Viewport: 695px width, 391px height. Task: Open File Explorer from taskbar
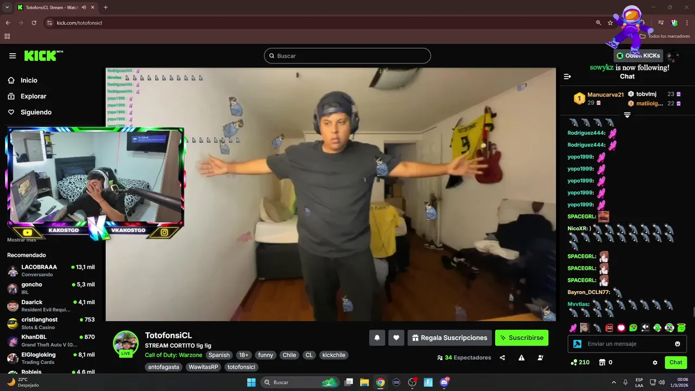[x=364, y=382]
